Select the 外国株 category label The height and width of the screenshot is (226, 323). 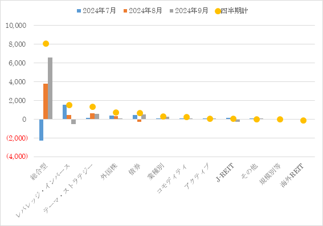click(109, 171)
